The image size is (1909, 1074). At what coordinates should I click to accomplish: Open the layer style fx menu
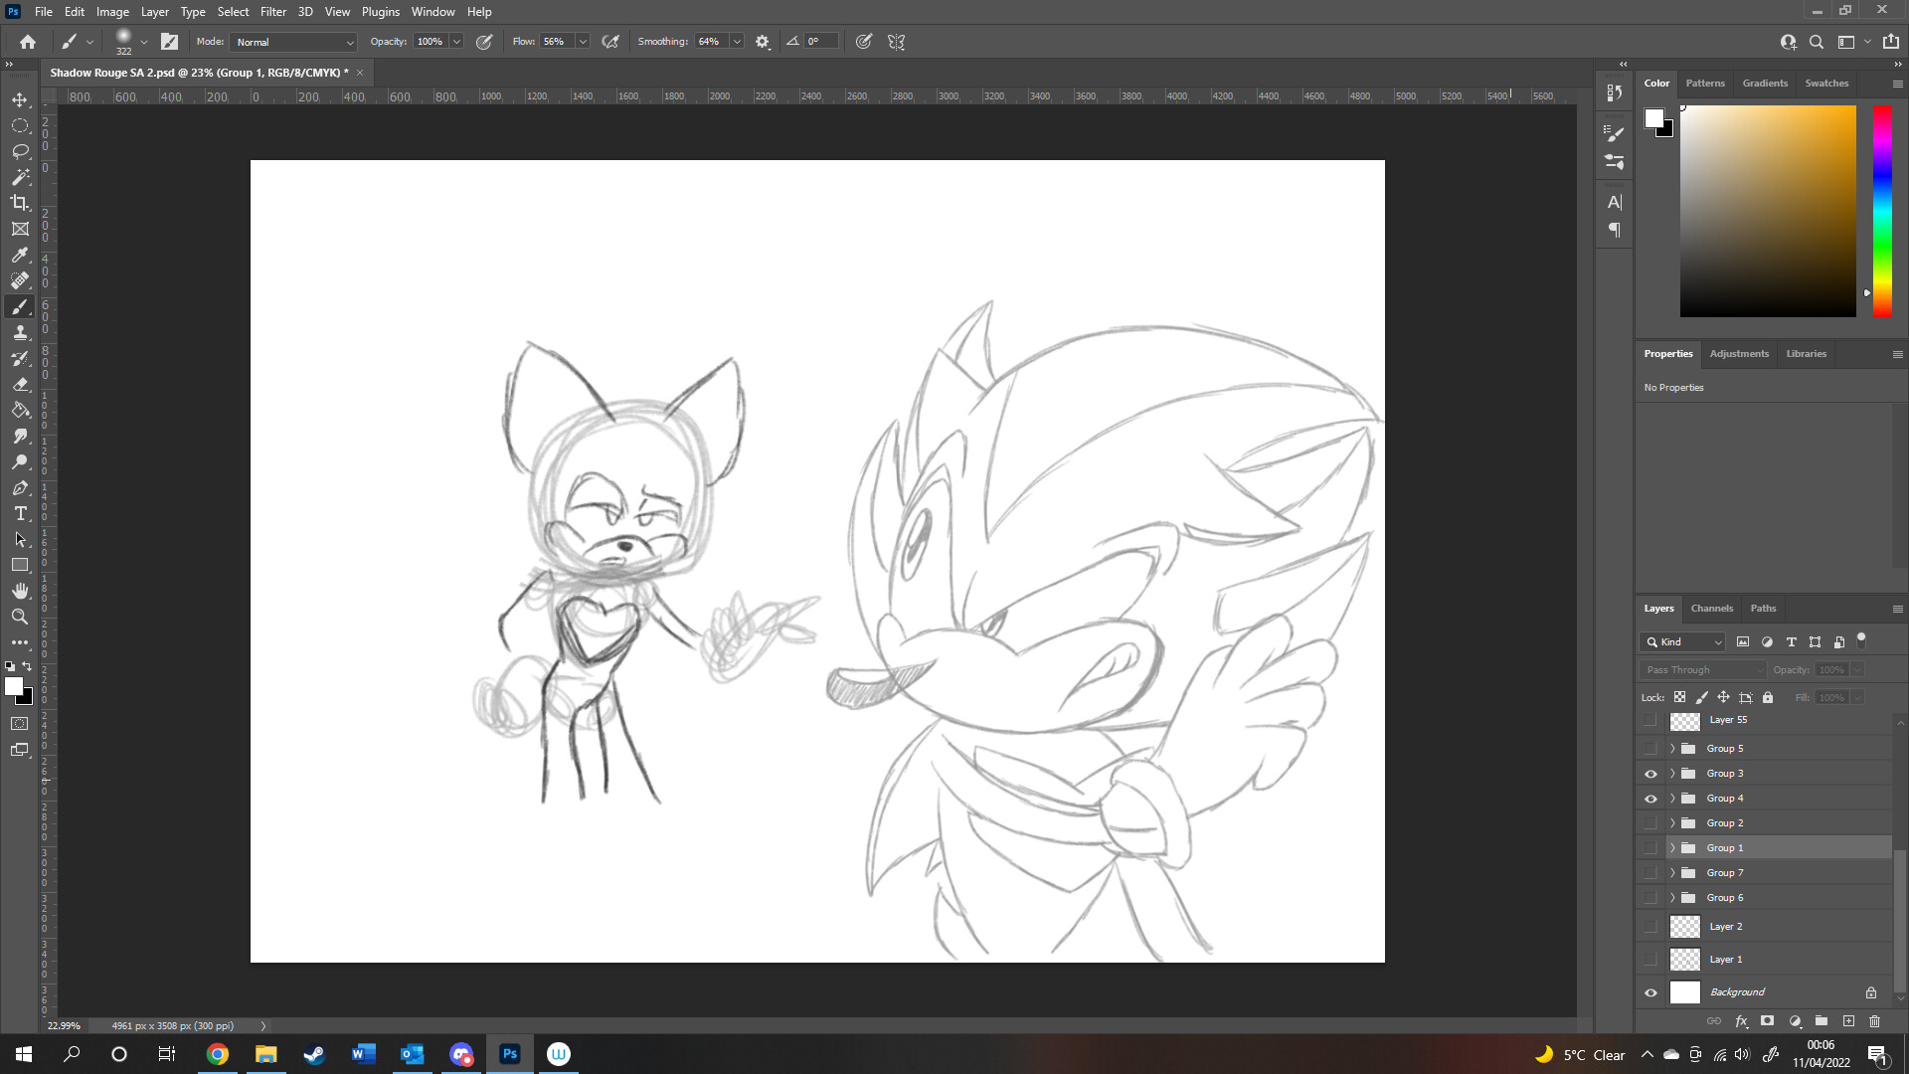point(1741,1021)
